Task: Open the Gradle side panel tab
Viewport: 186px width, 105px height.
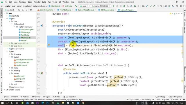Action: pos(185,13)
